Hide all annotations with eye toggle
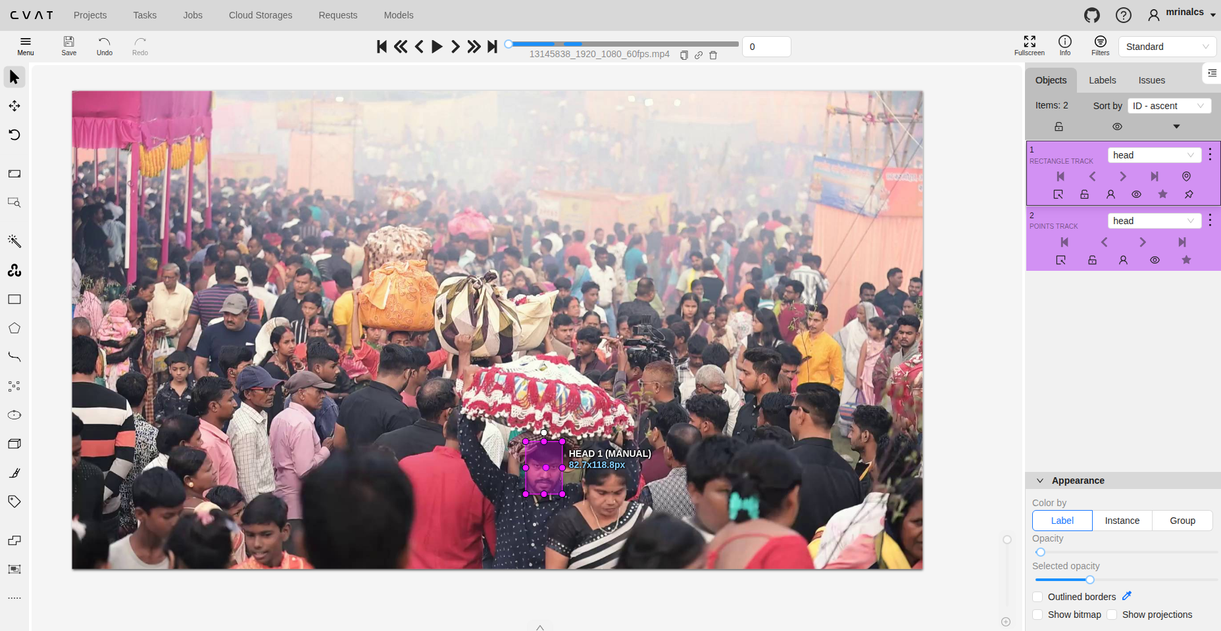 click(1116, 126)
